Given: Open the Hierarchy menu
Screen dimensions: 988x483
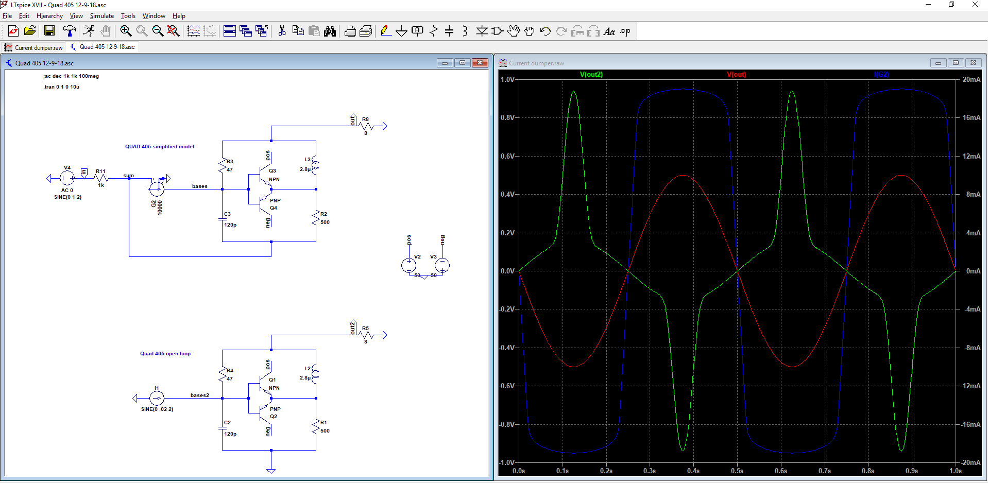Looking at the screenshot, I should (49, 16).
